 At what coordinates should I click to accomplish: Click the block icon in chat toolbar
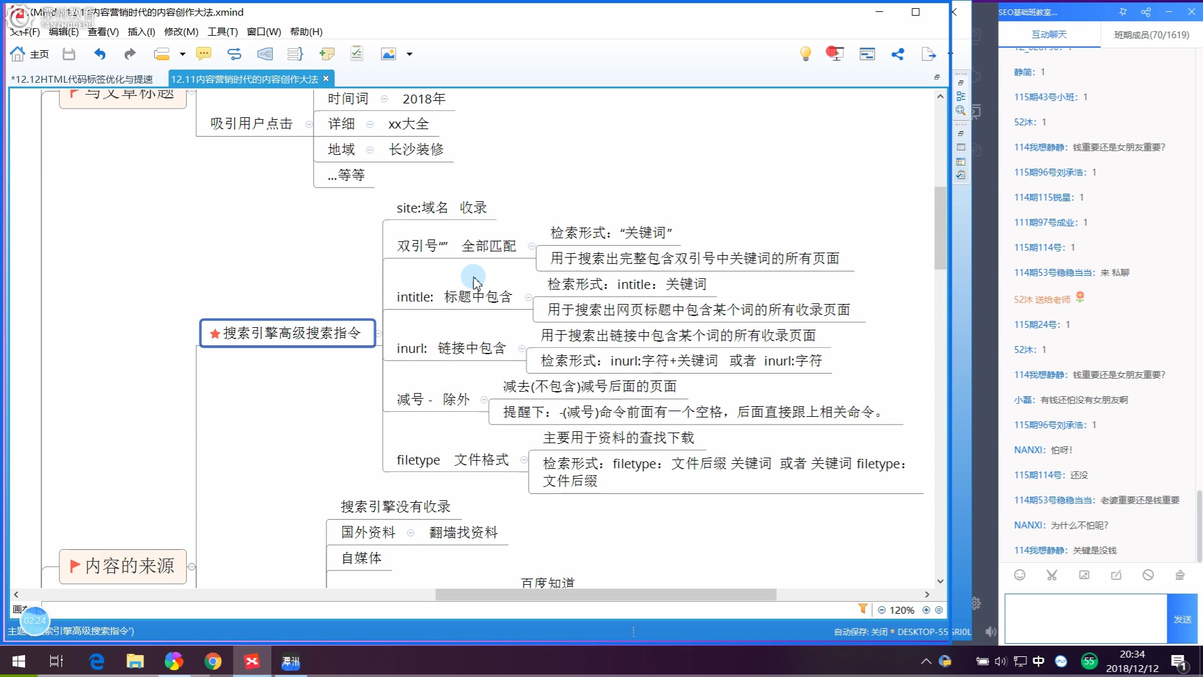coord(1148,575)
